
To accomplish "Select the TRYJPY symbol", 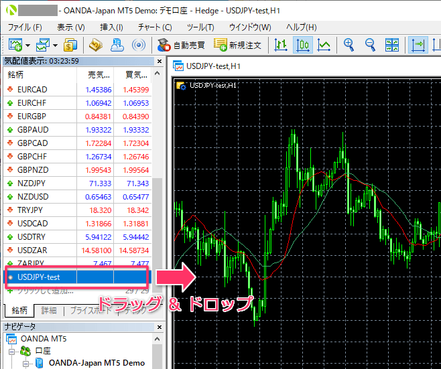I will click(30, 210).
